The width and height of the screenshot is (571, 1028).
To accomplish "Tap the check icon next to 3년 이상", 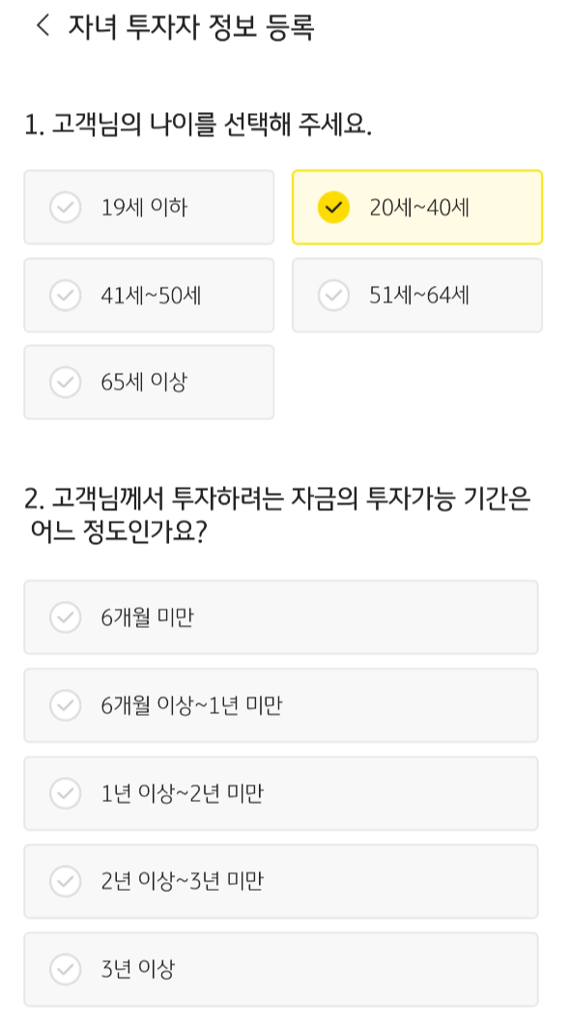I will coord(65,969).
